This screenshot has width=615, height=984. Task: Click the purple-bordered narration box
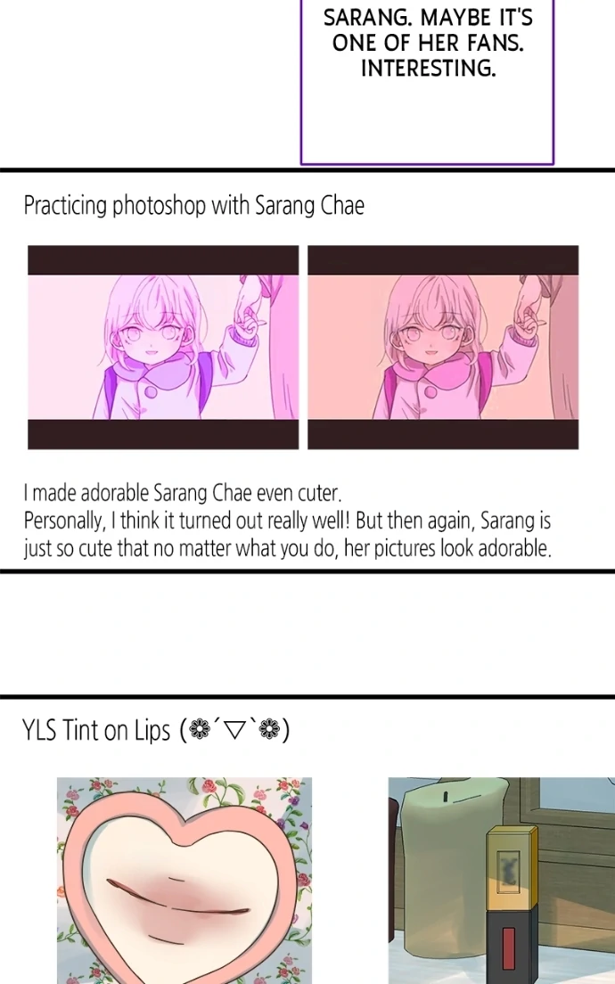427,82
